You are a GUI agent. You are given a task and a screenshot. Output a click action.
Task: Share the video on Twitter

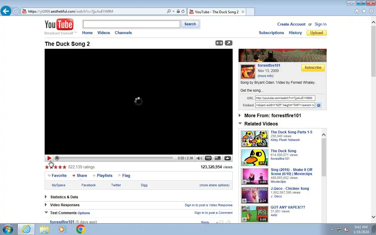click(x=116, y=185)
